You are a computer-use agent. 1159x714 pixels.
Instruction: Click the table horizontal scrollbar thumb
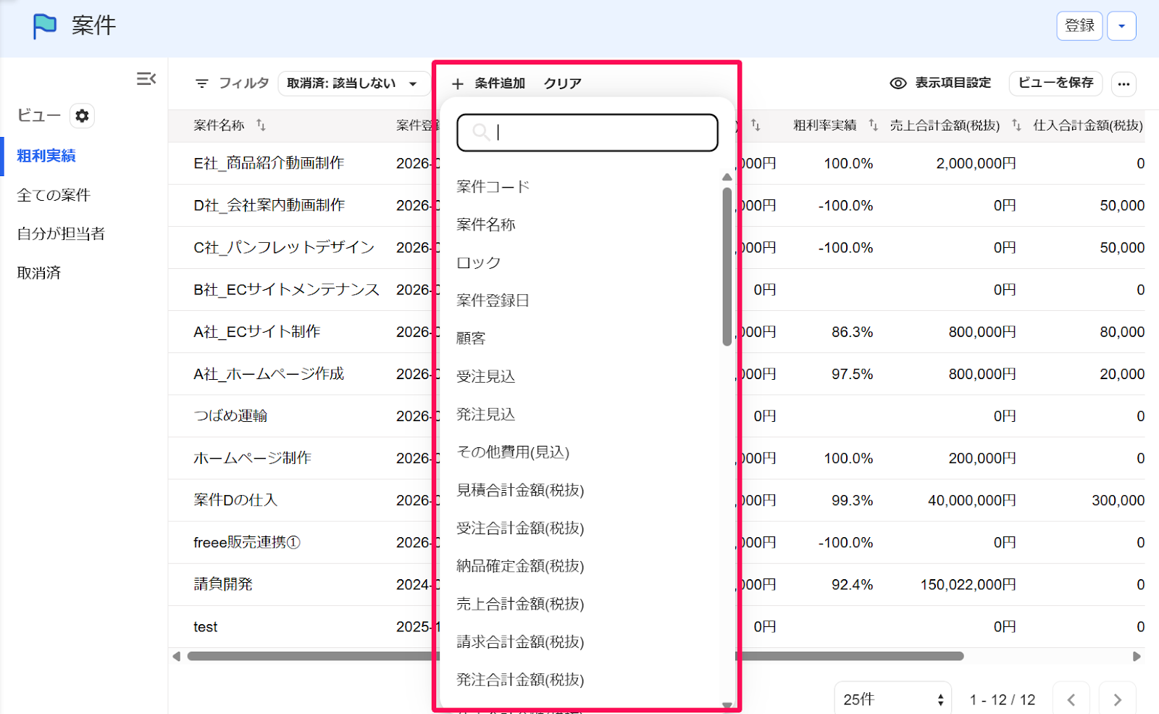coord(575,657)
